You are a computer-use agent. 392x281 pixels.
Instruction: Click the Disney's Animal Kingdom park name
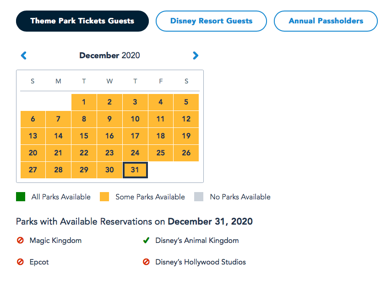click(x=197, y=240)
